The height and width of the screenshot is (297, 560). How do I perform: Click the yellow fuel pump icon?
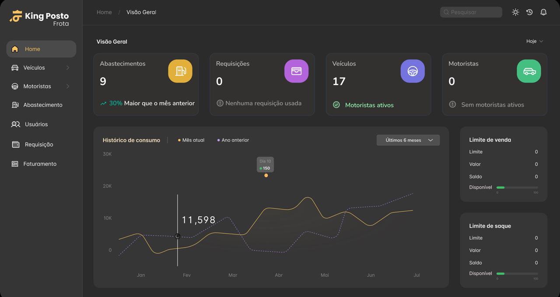(180, 71)
